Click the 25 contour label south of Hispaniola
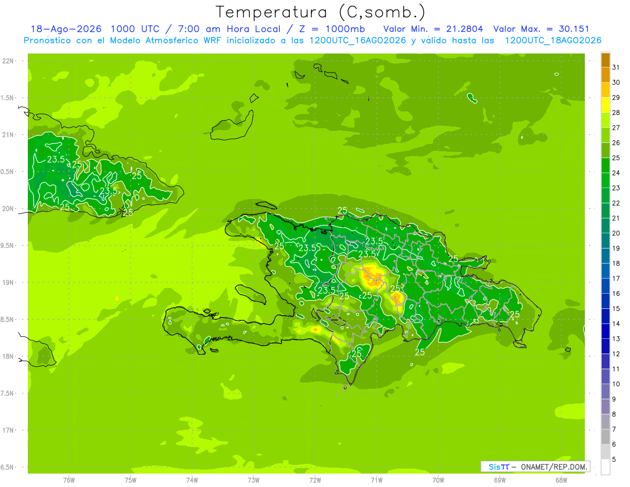This screenshot has width=630, height=487. click(420, 352)
